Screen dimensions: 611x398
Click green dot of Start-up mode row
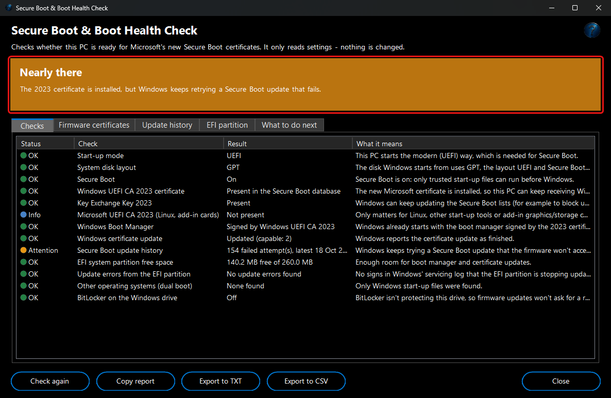click(23, 155)
